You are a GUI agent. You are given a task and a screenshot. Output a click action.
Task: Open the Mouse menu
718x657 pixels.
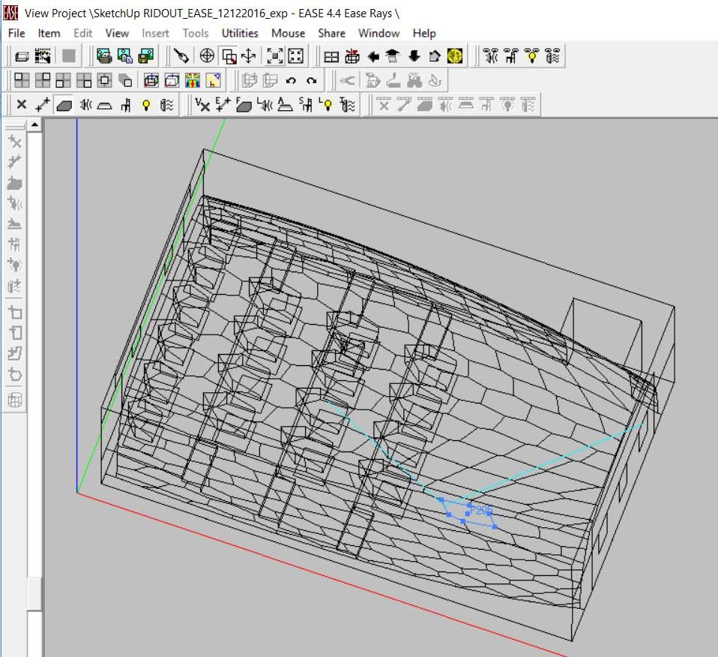(288, 33)
